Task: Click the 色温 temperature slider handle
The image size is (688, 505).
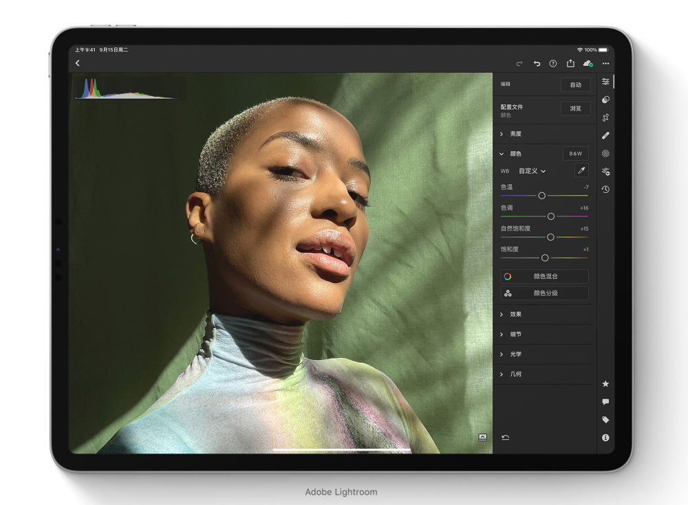Action: coord(542,196)
